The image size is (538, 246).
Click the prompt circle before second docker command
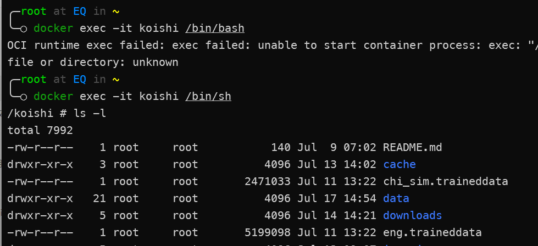[x=23, y=97]
